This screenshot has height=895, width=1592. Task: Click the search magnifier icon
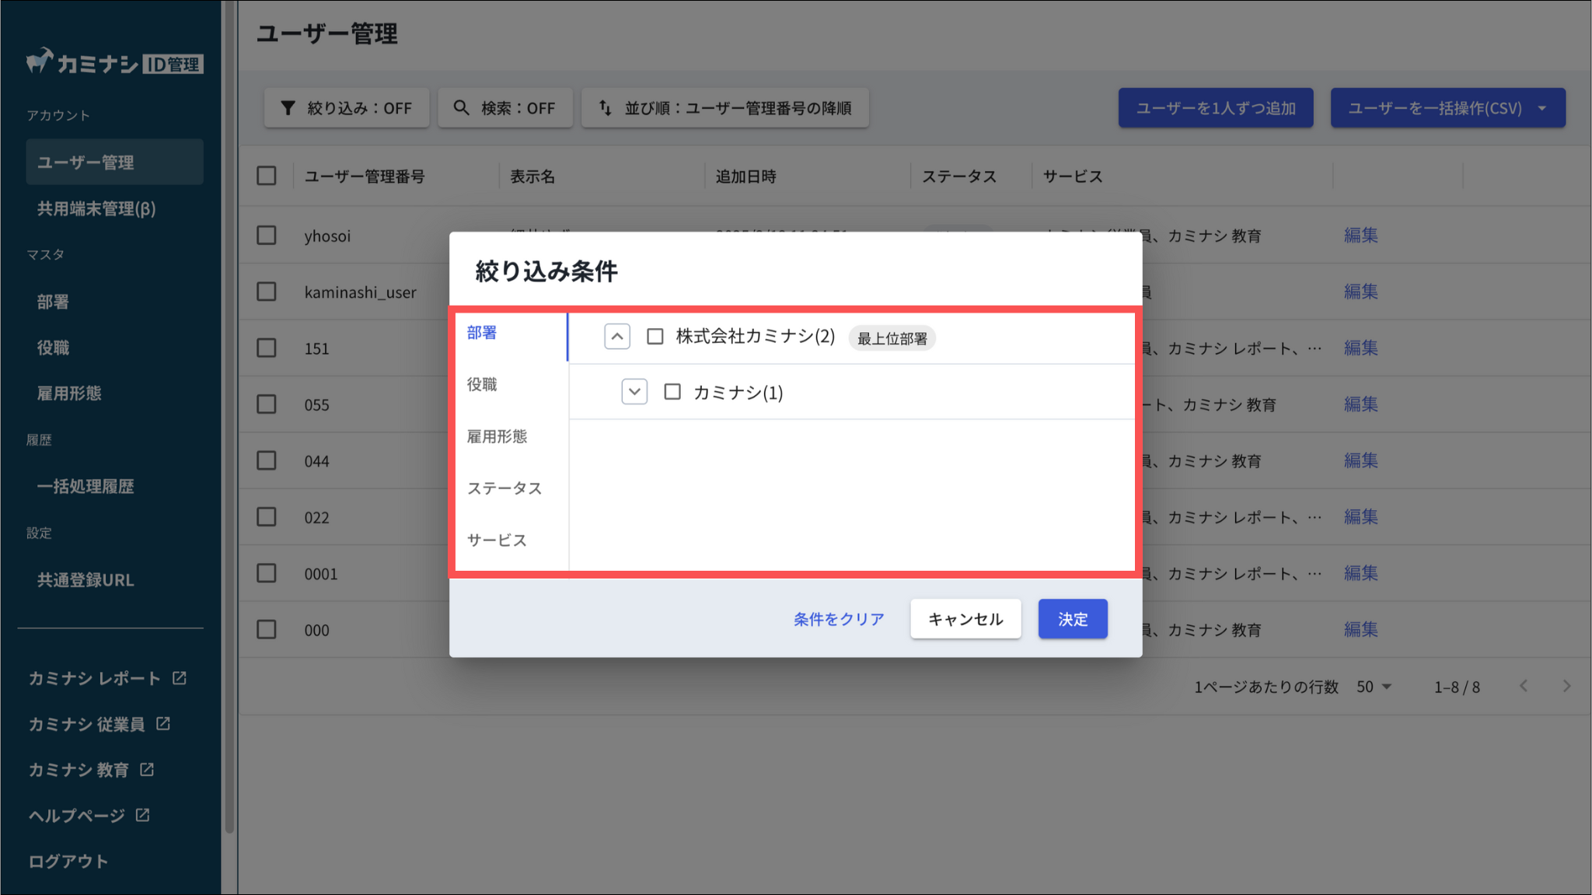coord(461,108)
